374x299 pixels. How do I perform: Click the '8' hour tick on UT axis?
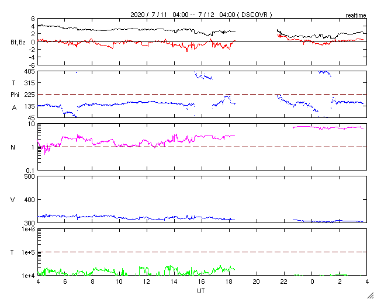pyautogui.click(x=92, y=281)
